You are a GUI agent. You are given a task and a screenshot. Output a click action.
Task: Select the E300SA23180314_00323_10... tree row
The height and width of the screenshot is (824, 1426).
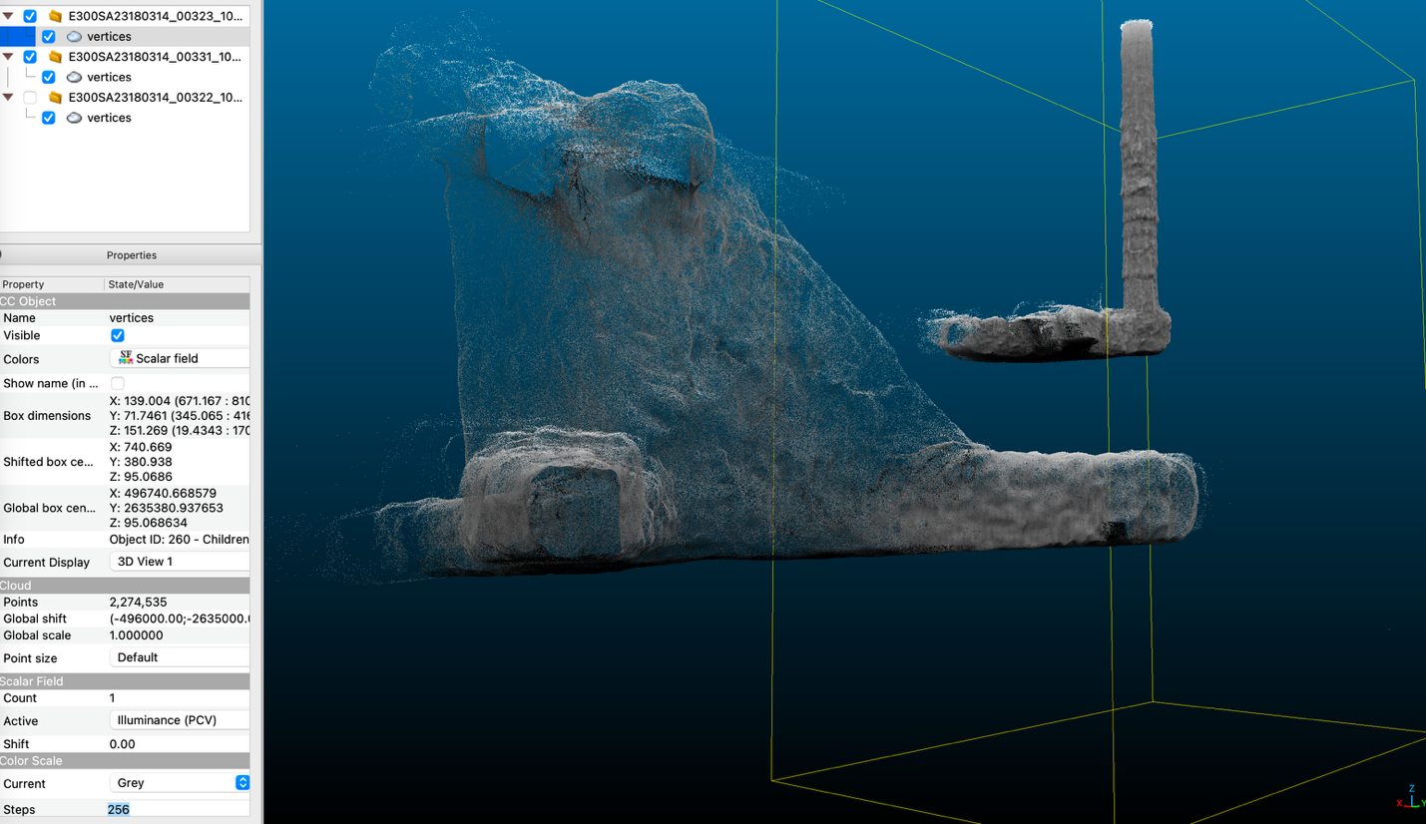click(155, 16)
